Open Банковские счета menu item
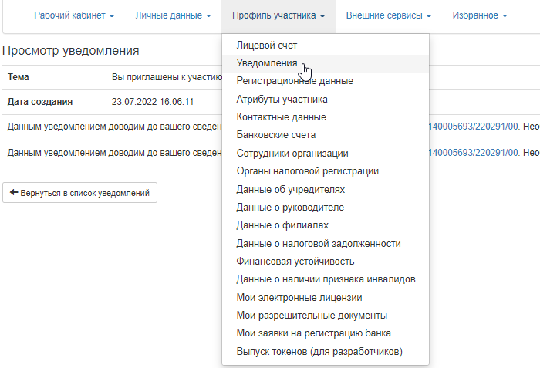The width and height of the screenshot is (540, 368). (275, 135)
